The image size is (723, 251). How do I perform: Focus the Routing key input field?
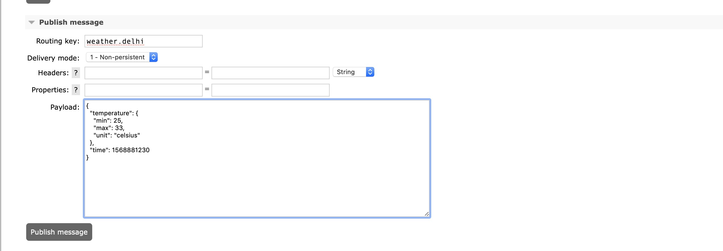tap(143, 41)
